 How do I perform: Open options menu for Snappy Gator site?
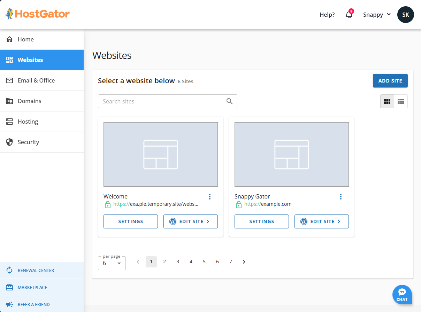pyautogui.click(x=341, y=196)
